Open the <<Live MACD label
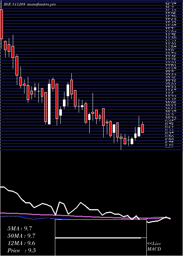 pos(154,246)
